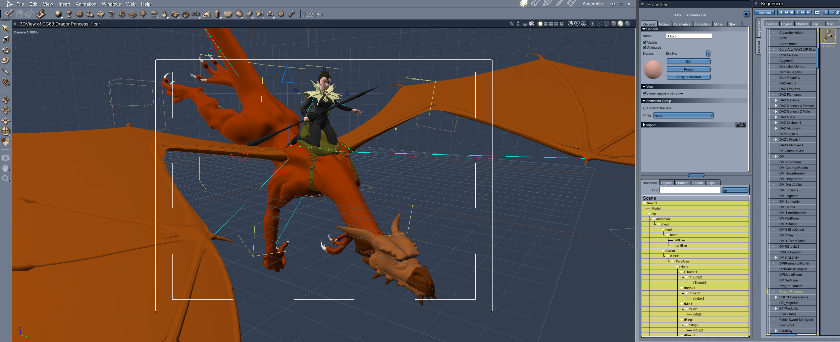The height and width of the screenshot is (342, 840).
Task: Select the DragonPrincess folder in Browser
Action: point(791,292)
